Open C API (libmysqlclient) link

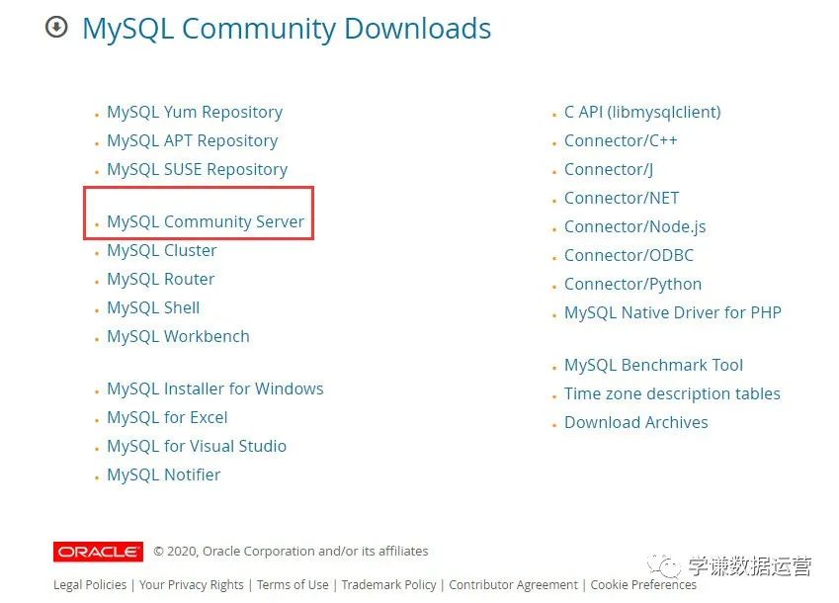pyautogui.click(x=642, y=112)
